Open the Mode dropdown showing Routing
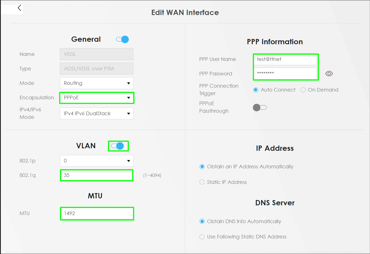This screenshot has height=254, width=370. pos(97,83)
